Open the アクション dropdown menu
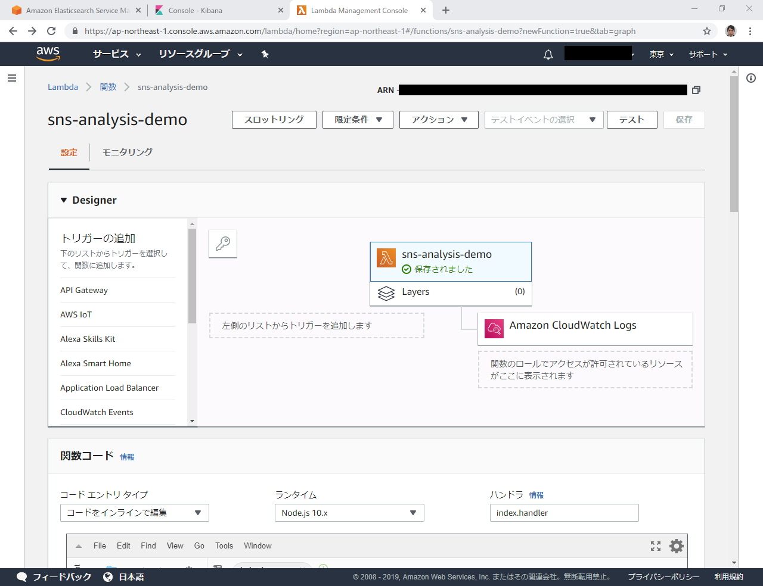This screenshot has width=763, height=586. pyautogui.click(x=439, y=120)
